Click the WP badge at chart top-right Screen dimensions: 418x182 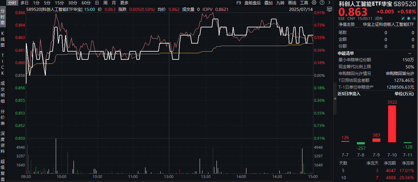(330, 9)
